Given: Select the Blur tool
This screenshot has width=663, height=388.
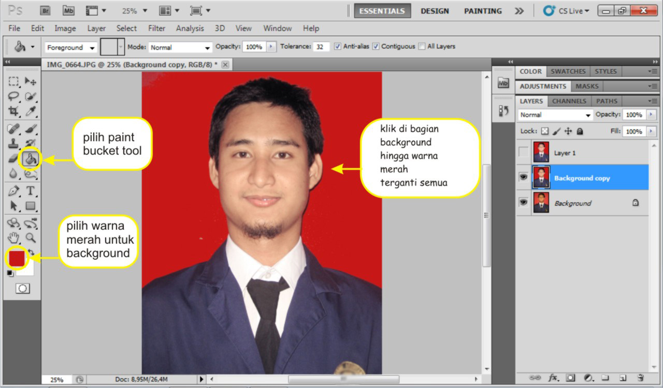Looking at the screenshot, I should pos(14,173).
